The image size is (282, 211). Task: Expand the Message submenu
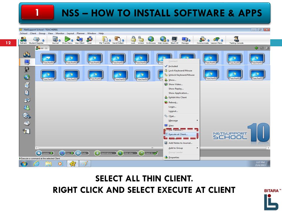181,120
